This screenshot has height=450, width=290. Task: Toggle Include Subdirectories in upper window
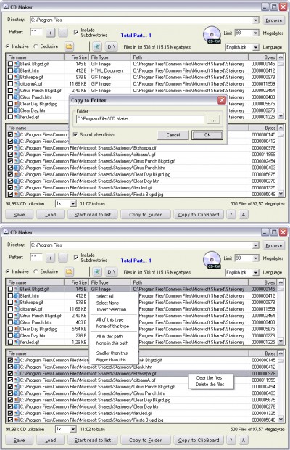click(x=75, y=32)
